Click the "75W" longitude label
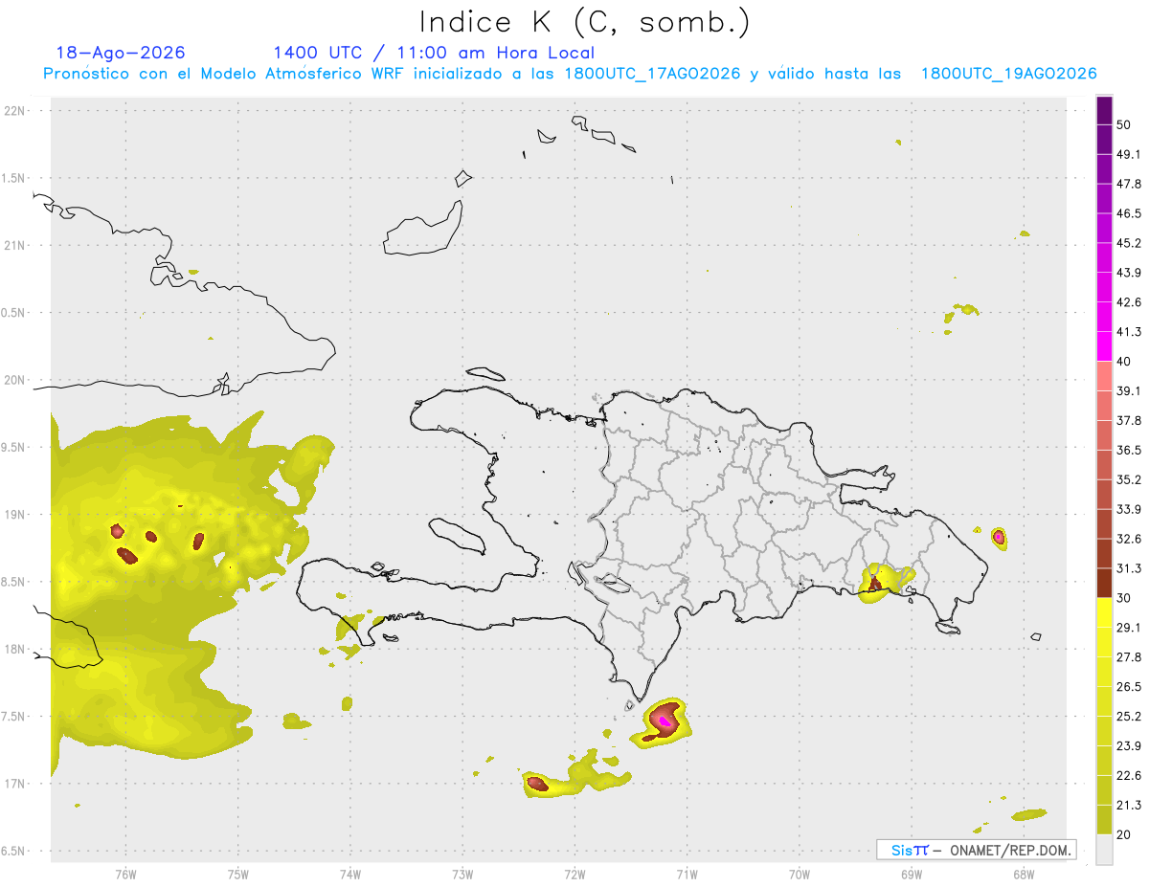This screenshot has width=1149, height=887. click(x=238, y=875)
